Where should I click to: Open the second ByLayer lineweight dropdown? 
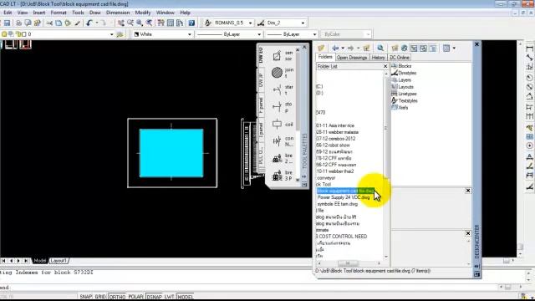coord(314,34)
